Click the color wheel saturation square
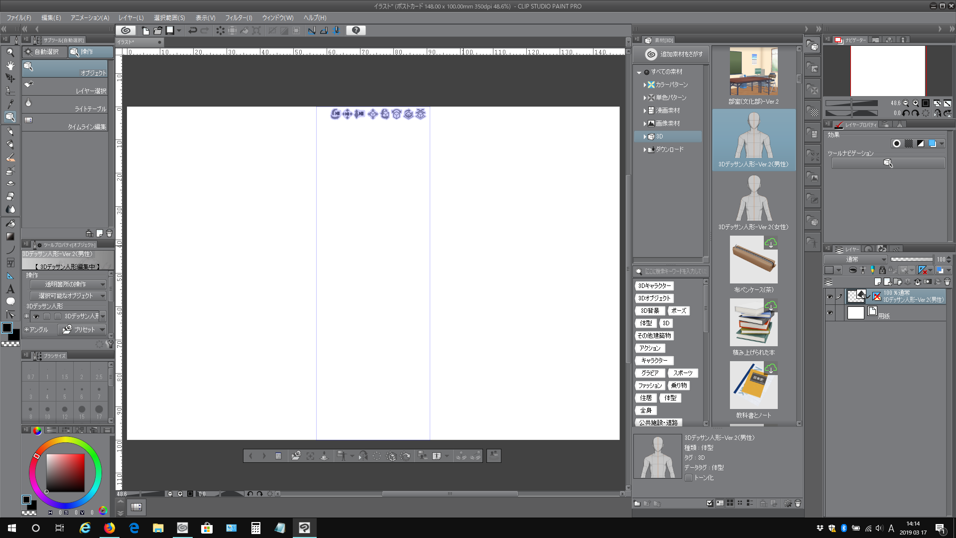Image resolution: width=956 pixels, height=538 pixels. (65, 473)
